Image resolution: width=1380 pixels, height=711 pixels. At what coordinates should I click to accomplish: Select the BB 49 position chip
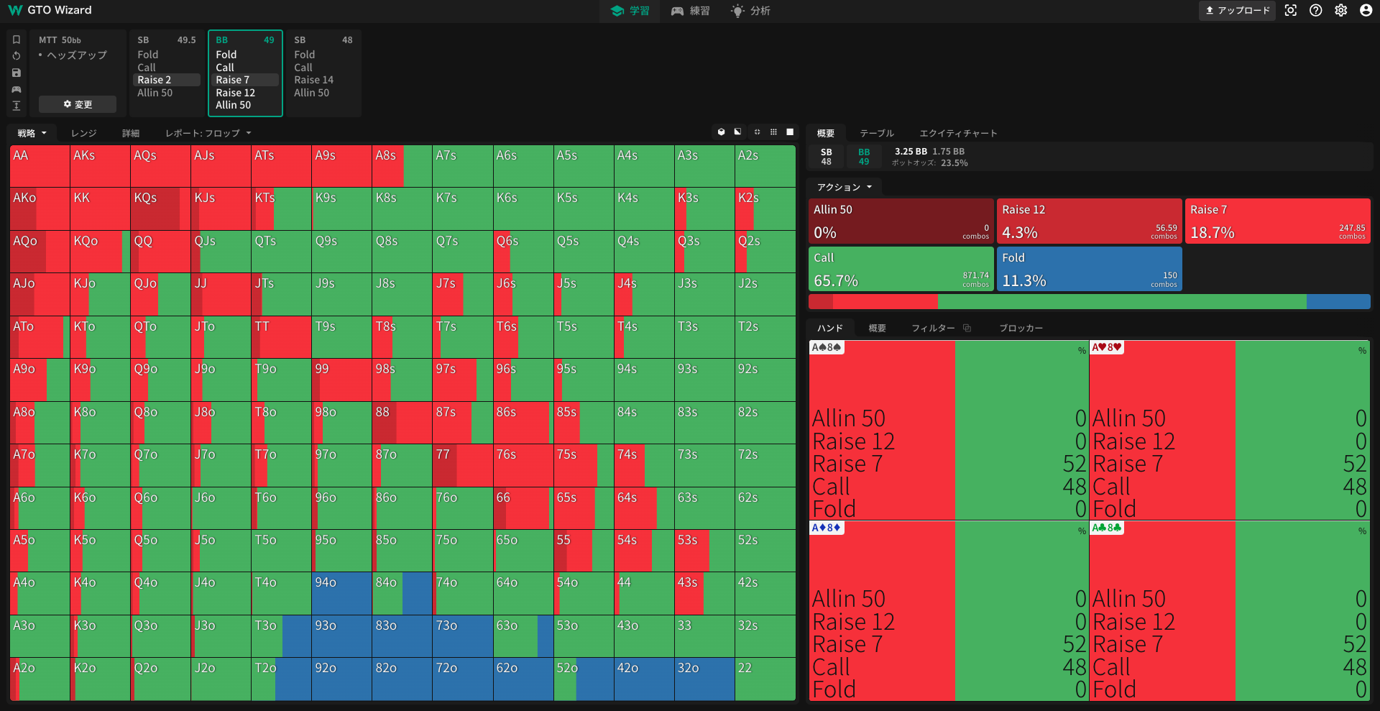point(864,156)
